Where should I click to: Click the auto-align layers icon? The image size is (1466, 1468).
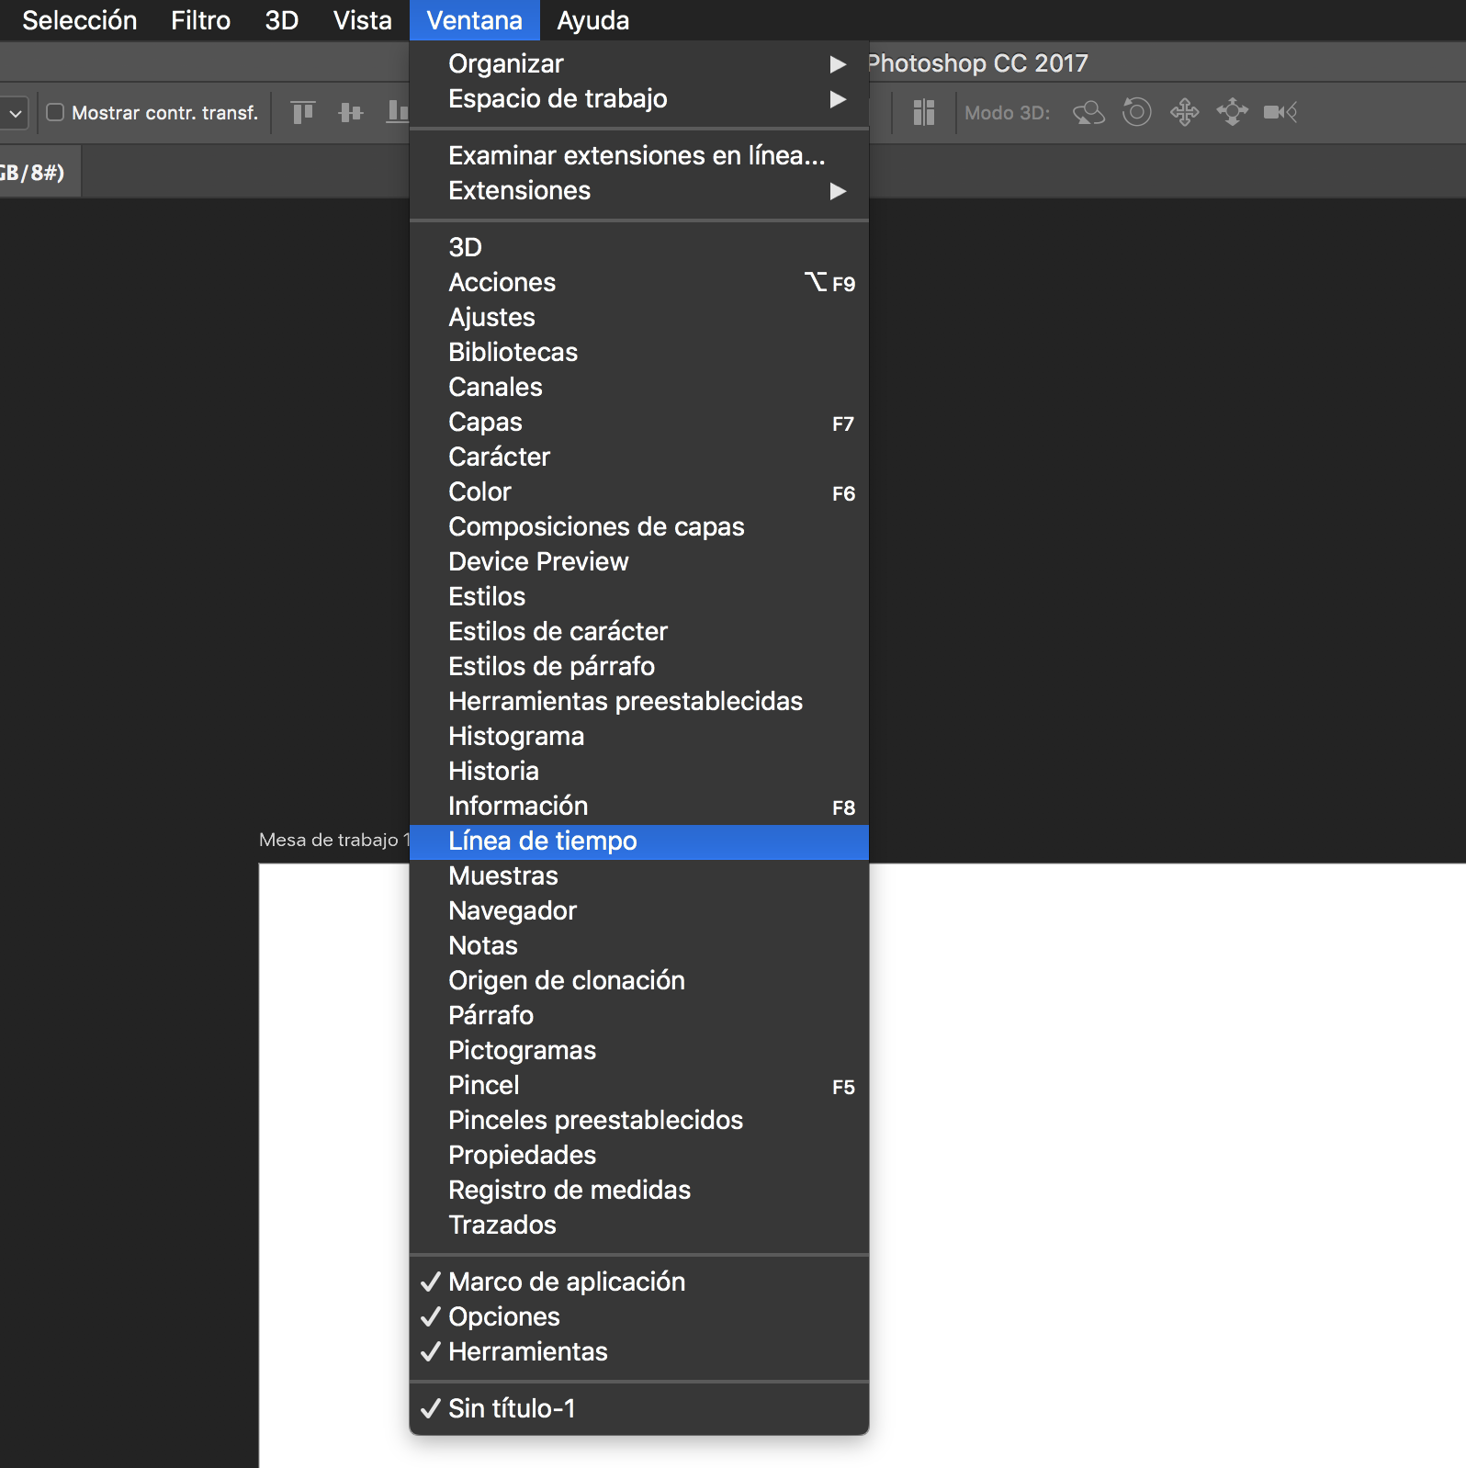click(x=923, y=112)
